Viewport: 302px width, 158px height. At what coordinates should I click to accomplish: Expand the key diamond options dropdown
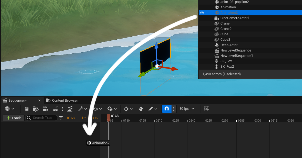pyautogui.click(x=128, y=109)
